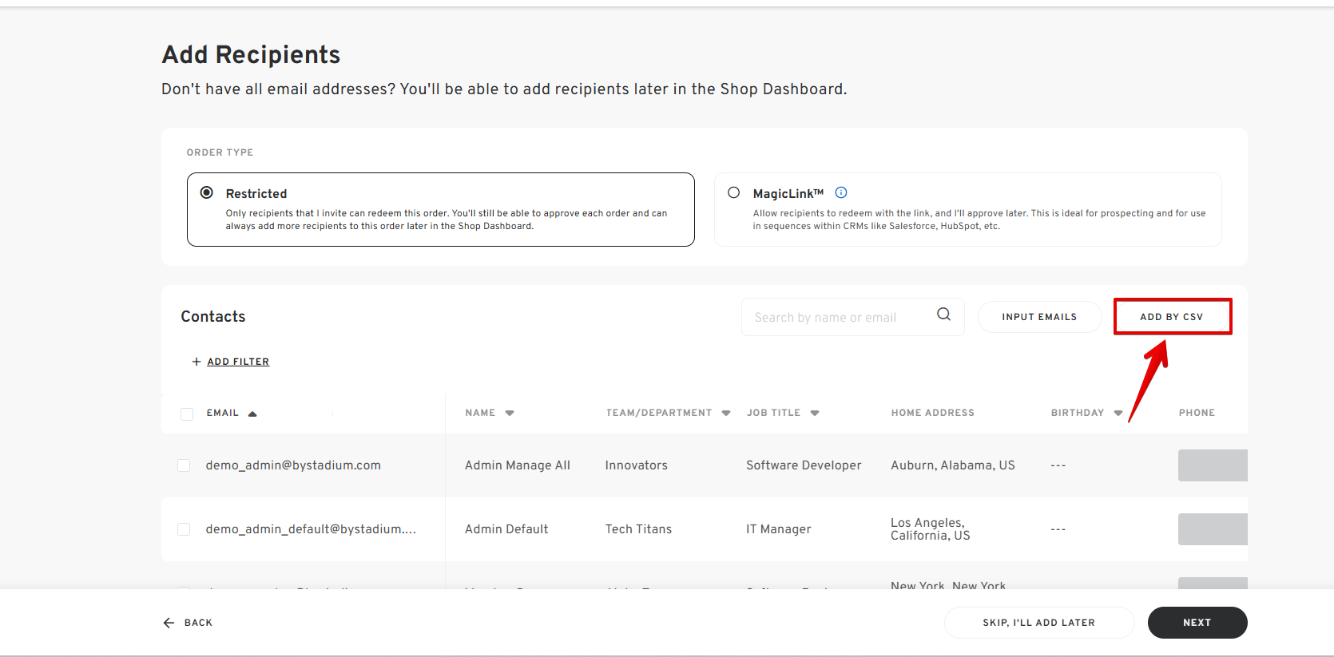Click the Email column header label
The image size is (1334, 657).
tap(223, 413)
